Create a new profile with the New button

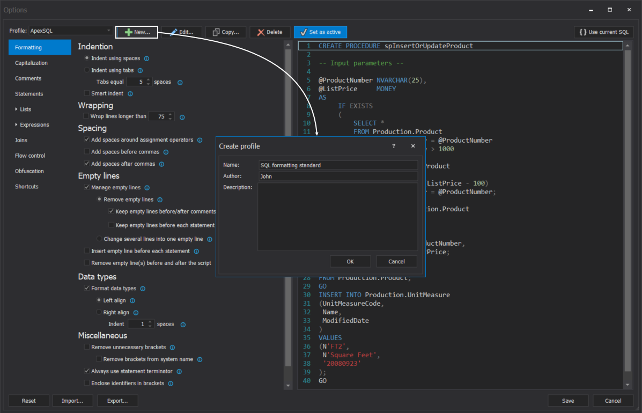[x=136, y=32]
